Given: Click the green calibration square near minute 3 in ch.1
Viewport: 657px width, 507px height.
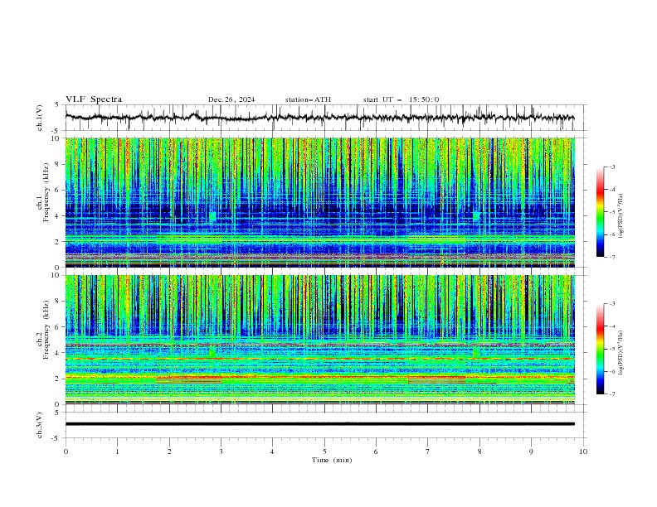Looking at the screenshot, I should pyautogui.click(x=212, y=216).
